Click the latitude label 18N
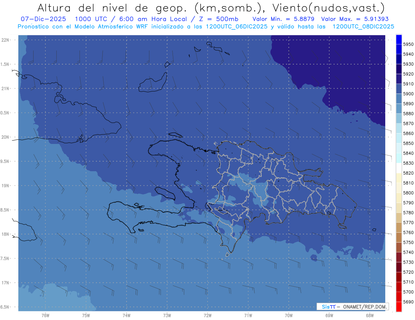 [5, 234]
